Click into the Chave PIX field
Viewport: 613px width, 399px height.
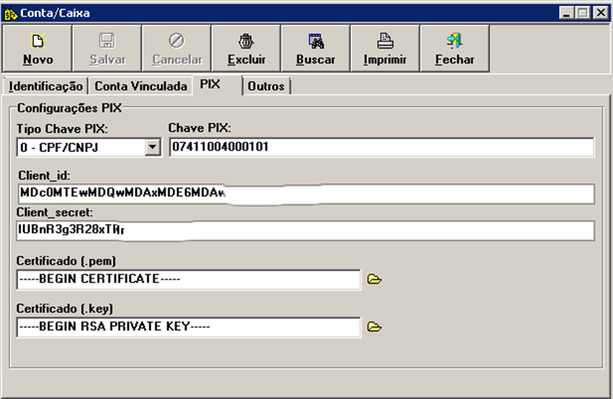381,148
